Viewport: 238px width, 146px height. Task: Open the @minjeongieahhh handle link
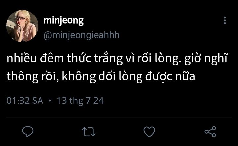81,35
